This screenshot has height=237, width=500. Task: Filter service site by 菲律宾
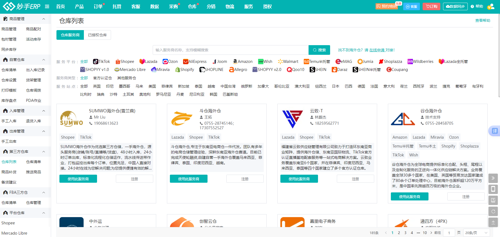pyautogui.click(x=167, y=86)
